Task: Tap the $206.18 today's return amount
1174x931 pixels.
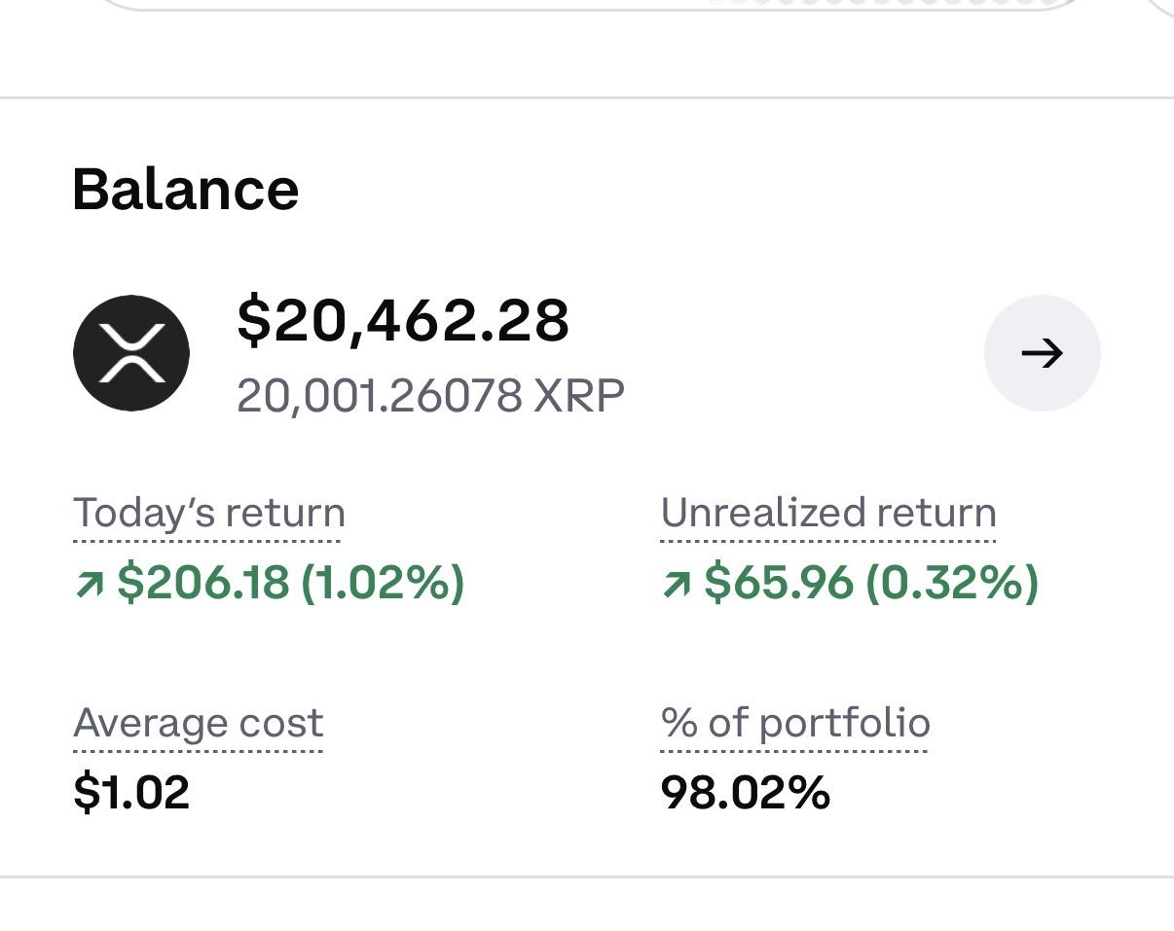Action: click(203, 584)
